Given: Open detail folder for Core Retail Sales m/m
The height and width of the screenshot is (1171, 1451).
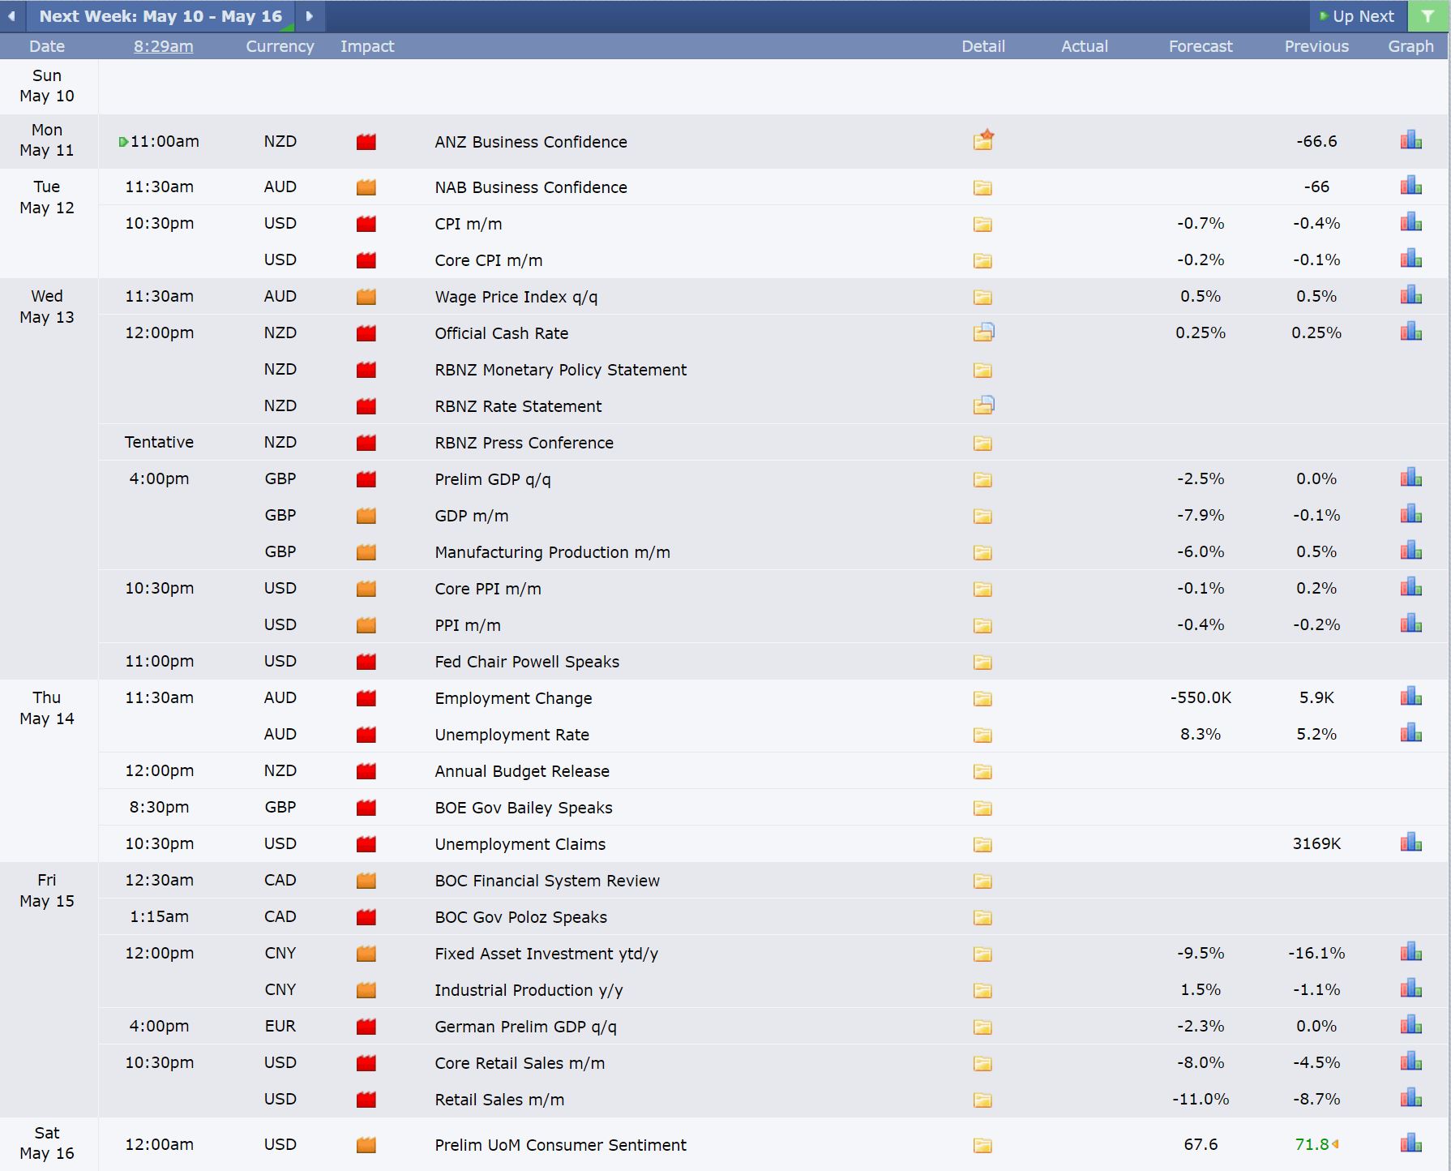Looking at the screenshot, I should point(982,1063).
